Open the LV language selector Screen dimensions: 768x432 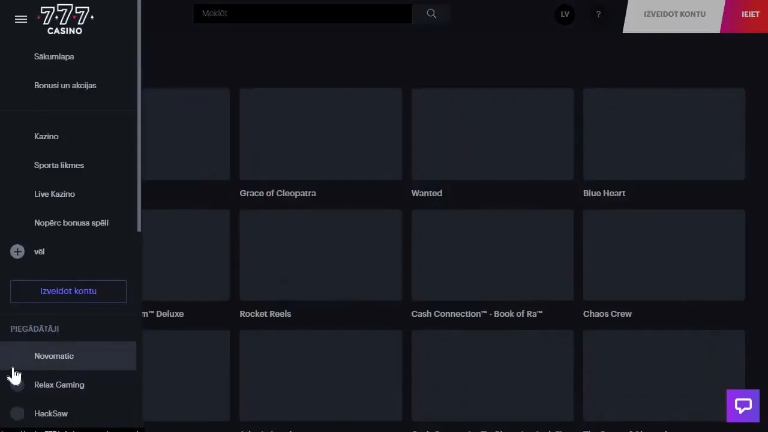(565, 14)
